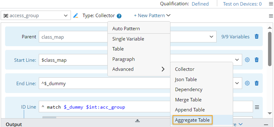
Task: Open the Test on Devices link
Action: (242, 4)
